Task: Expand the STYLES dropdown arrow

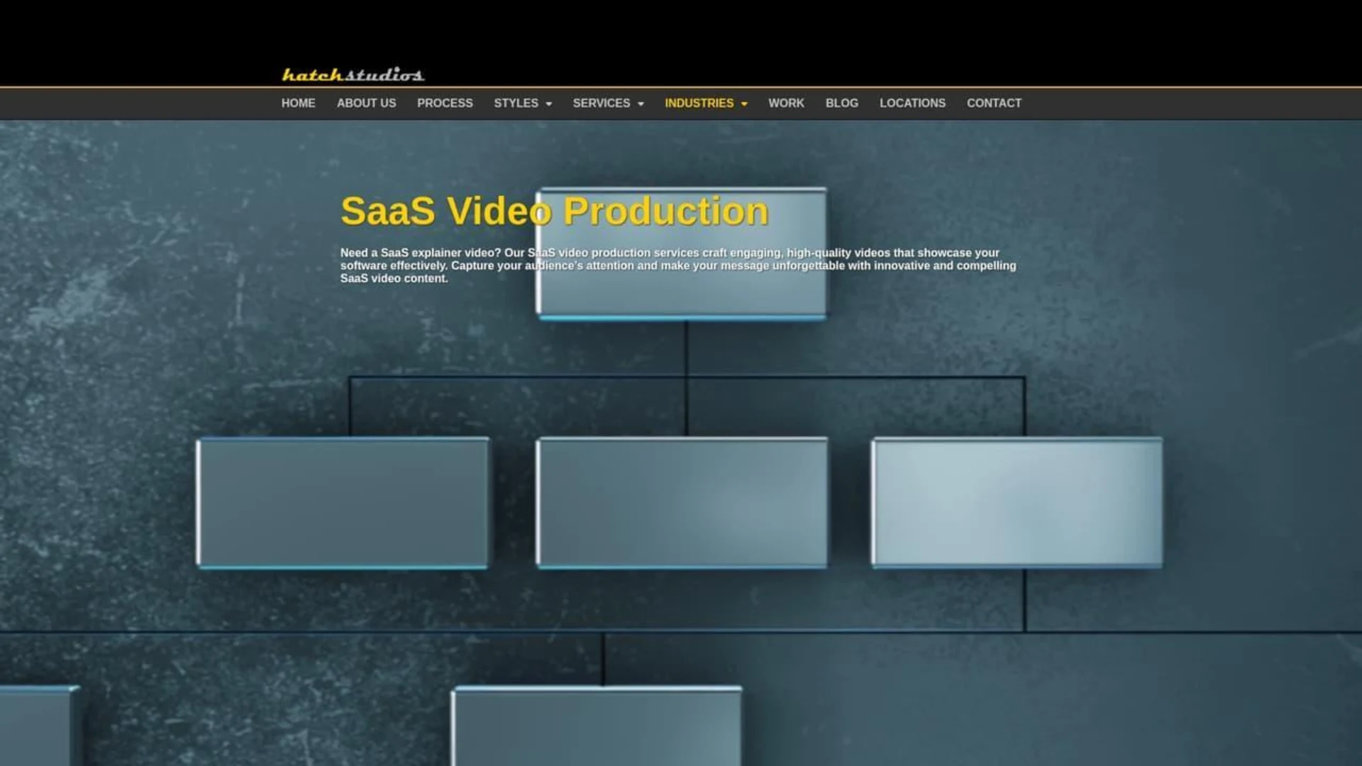Action: click(x=548, y=104)
